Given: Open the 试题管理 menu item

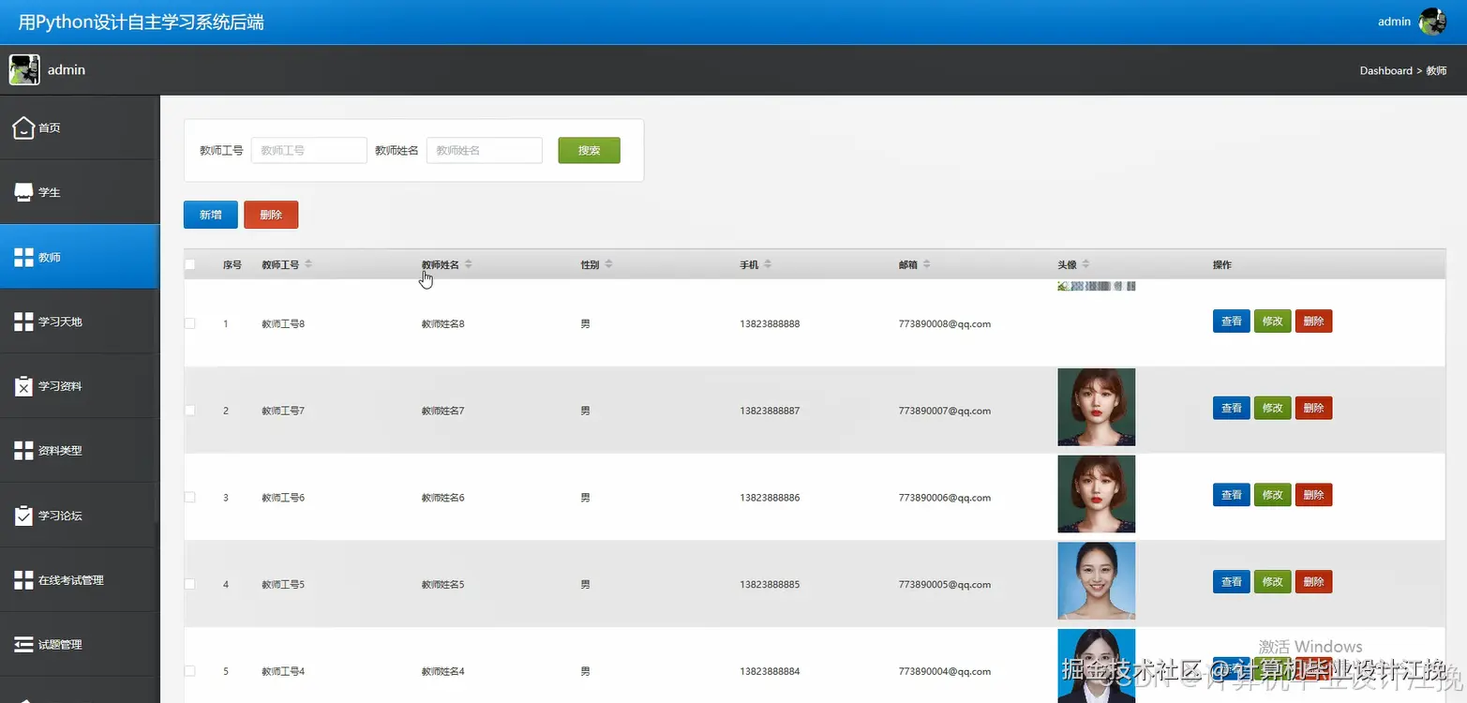Looking at the screenshot, I should coord(80,645).
